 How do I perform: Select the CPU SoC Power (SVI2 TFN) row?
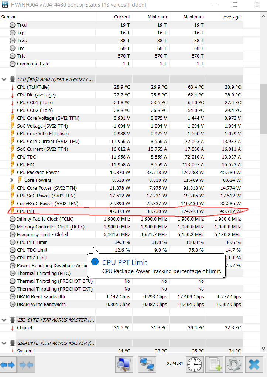pyautogui.click(x=121, y=196)
